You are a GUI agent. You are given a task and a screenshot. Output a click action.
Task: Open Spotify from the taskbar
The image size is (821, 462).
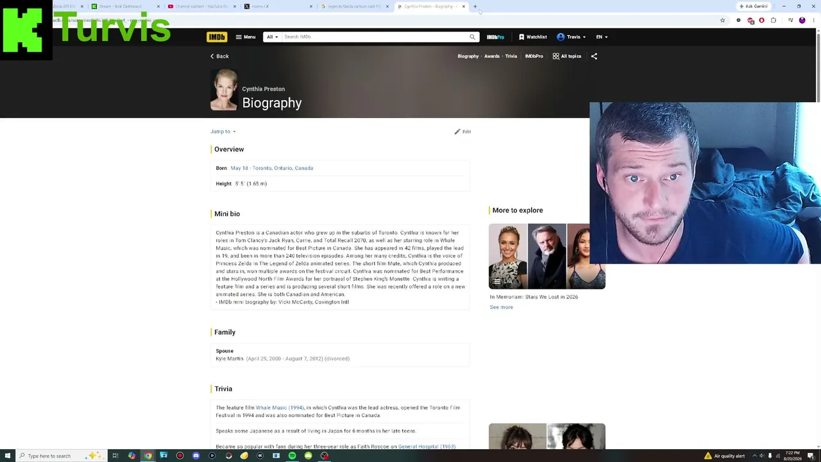tap(292, 456)
